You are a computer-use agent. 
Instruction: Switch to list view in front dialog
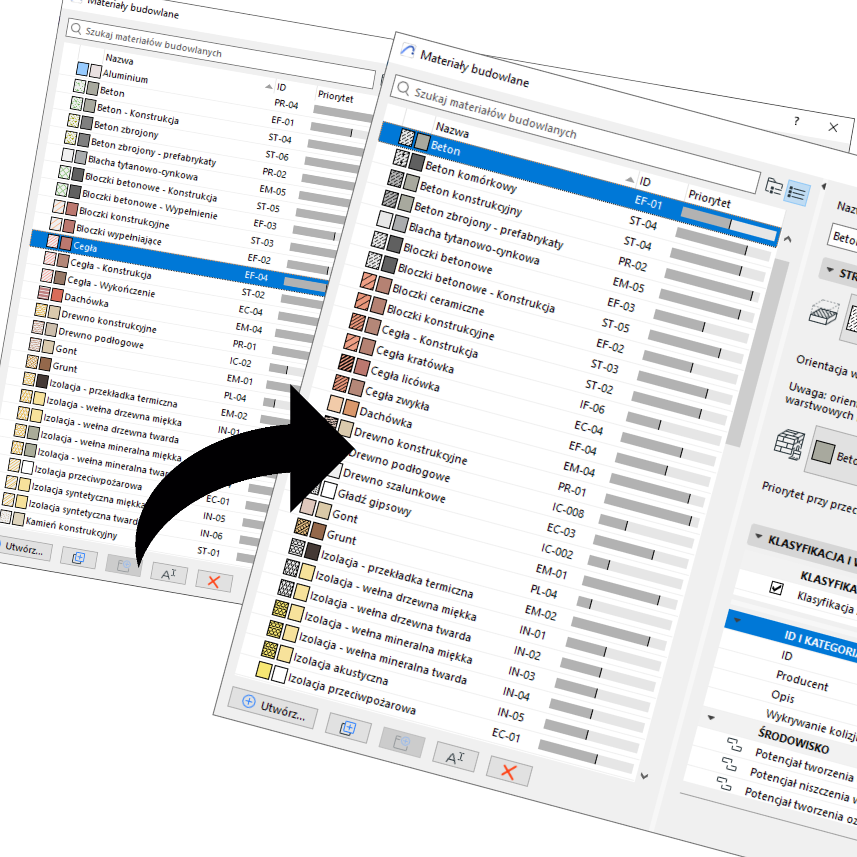797,193
